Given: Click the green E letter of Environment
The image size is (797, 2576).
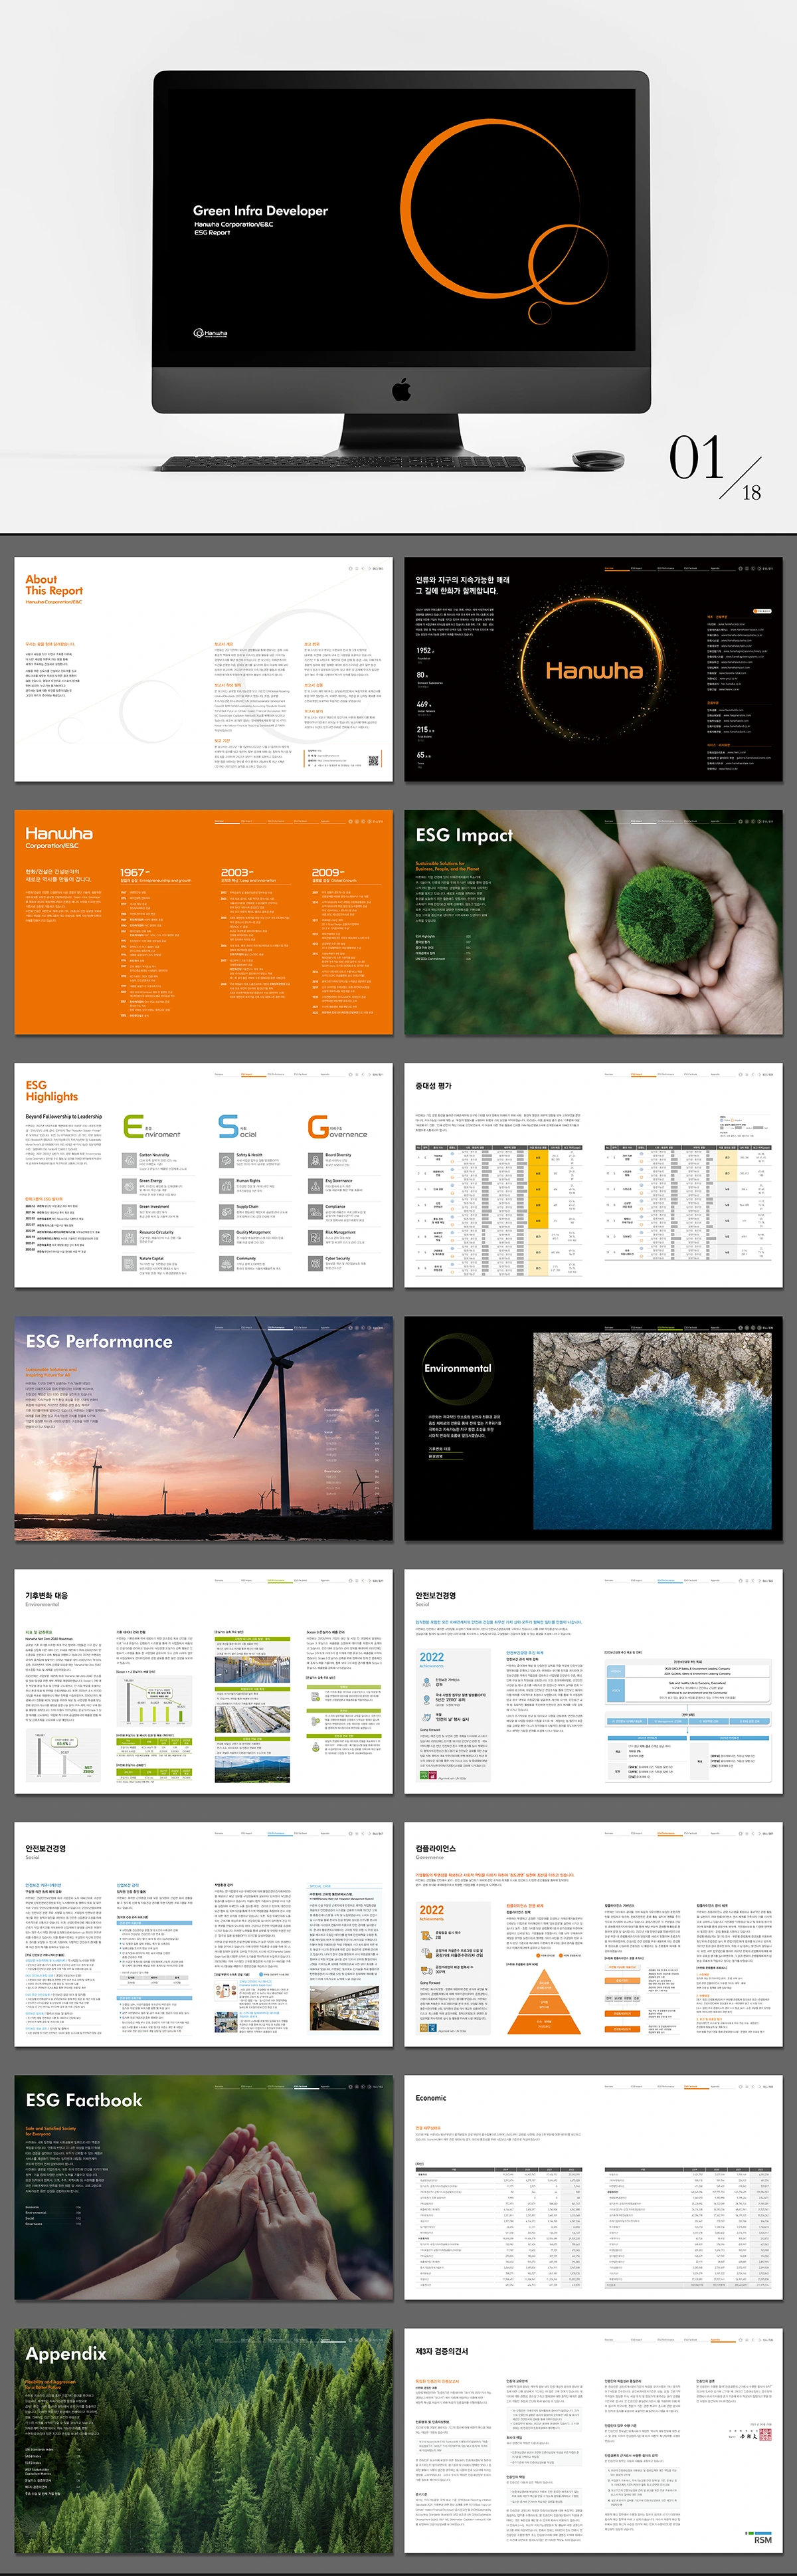Looking at the screenshot, I should tap(134, 1126).
